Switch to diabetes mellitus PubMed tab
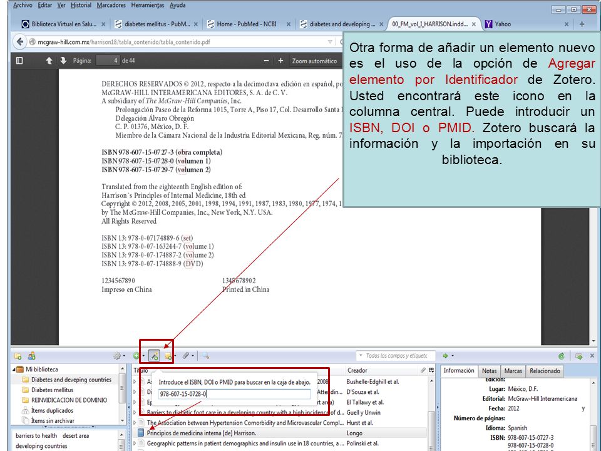 [x=157, y=24]
